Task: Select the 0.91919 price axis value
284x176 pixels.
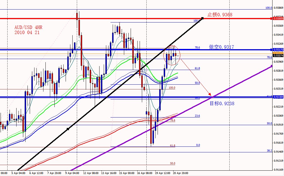Action: click(x=278, y=125)
